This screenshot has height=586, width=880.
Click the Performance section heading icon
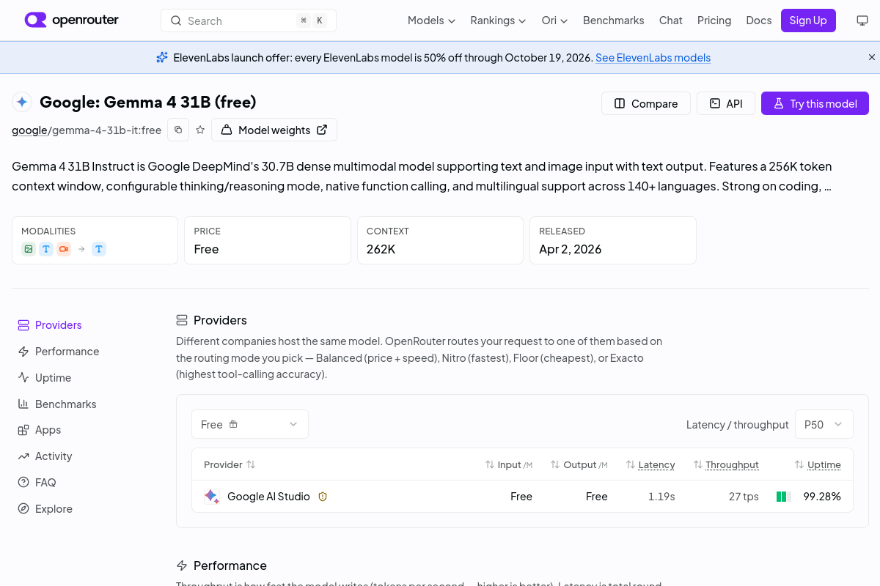click(x=182, y=565)
